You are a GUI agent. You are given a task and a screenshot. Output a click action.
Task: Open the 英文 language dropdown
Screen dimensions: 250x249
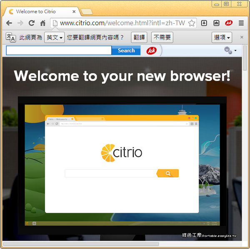(54, 37)
